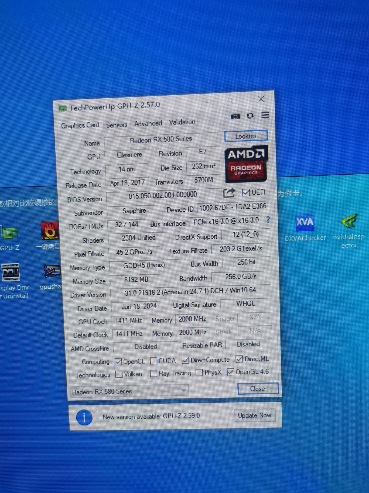Viewport: 369px width, 493px height.
Task: Click the BIOS export share icon
Action: click(x=229, y=193)
